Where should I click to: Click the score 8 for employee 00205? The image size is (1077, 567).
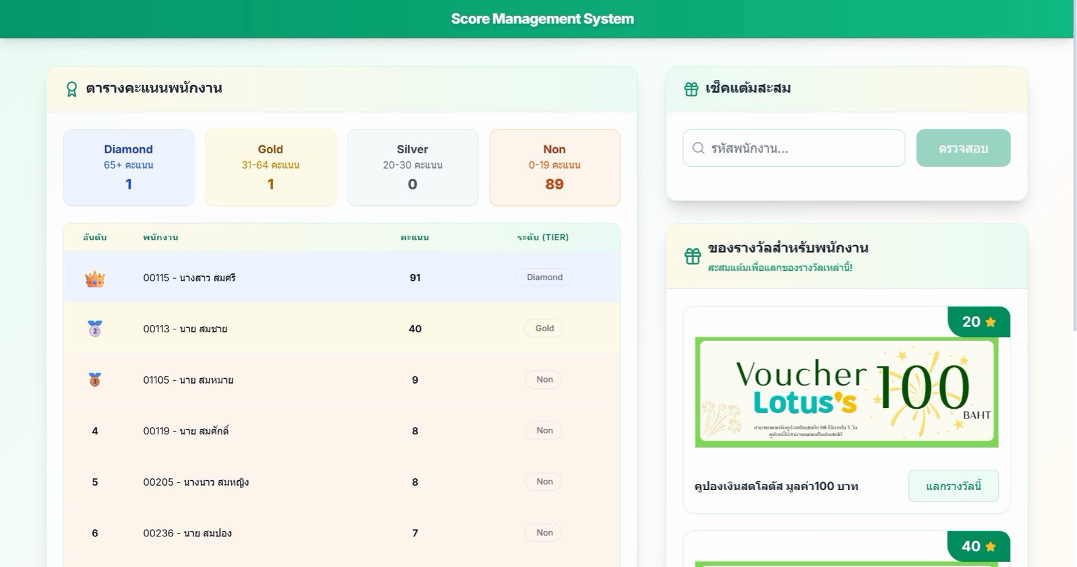tap(415, 482)
